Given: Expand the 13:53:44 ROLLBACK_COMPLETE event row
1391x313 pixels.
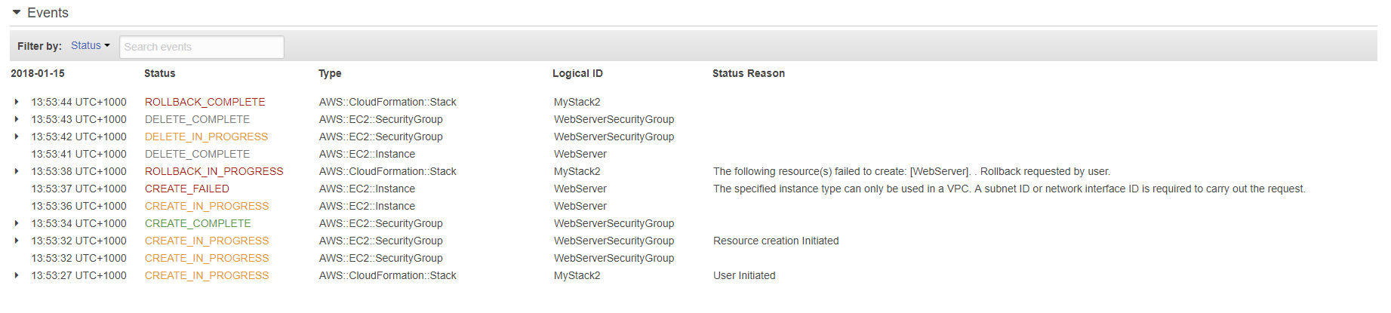Looking at the screenshot, I should [17, 102].
